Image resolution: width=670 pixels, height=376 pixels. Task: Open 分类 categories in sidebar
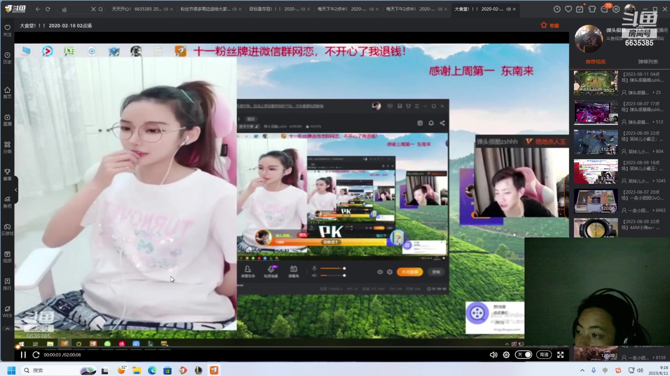coord(7,148)
